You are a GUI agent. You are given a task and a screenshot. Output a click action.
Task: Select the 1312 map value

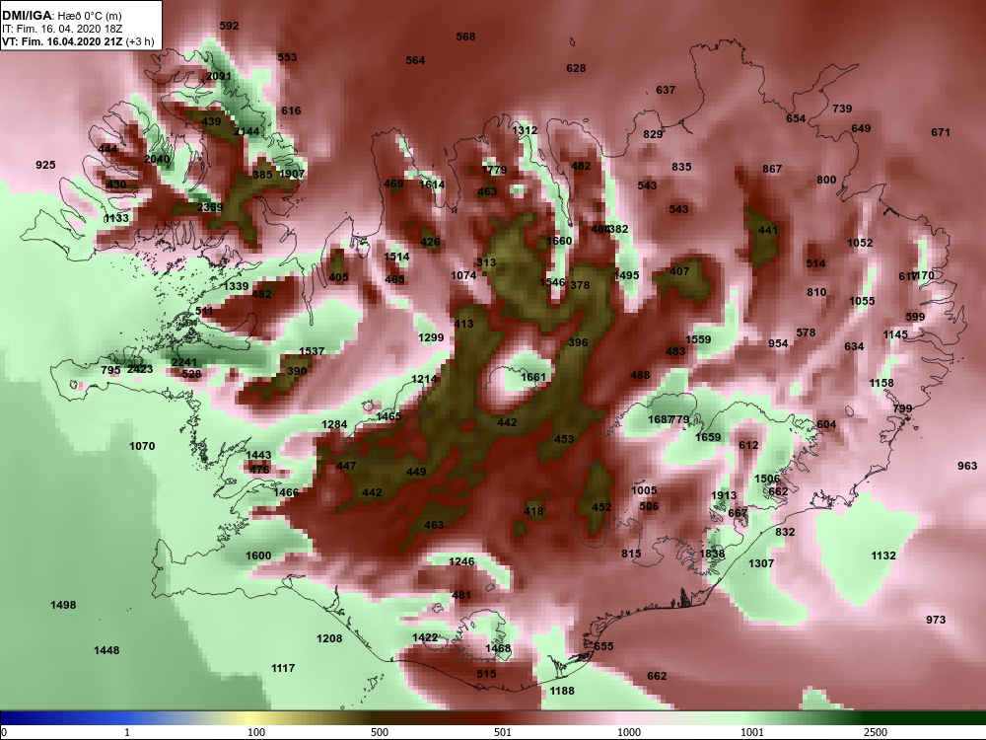click(x=525, y=130)
